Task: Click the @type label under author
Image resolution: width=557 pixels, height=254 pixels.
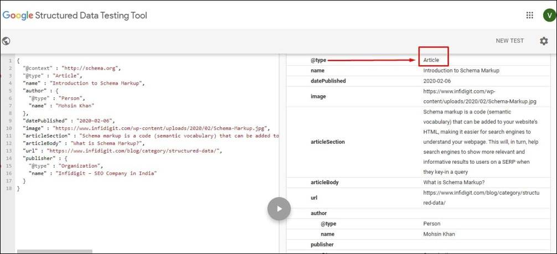Action: [328, 224]
